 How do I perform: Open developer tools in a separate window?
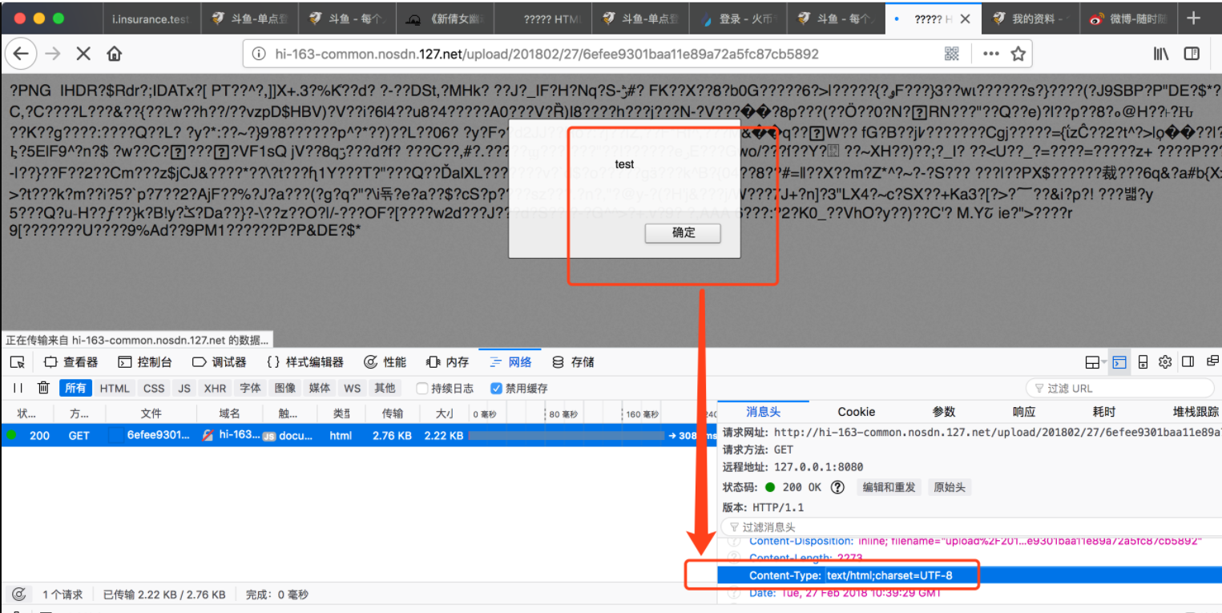click(x=1212, y=361)
